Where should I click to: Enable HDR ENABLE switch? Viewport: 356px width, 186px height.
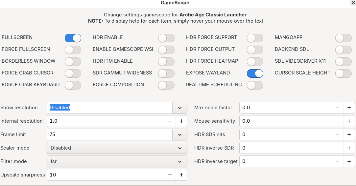pyautogui.click(x=166, y=38)
